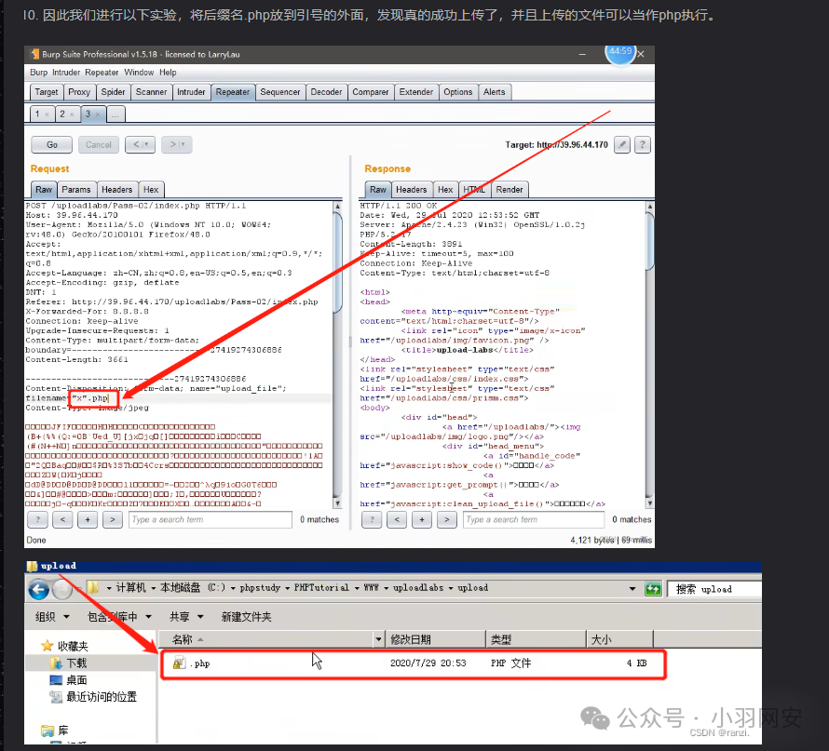Open the Repeater menu in menu bar
Image resolution: width=829 pixels, height=751 pixels.
pos(102,73)
